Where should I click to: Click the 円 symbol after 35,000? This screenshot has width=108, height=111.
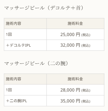78,101
